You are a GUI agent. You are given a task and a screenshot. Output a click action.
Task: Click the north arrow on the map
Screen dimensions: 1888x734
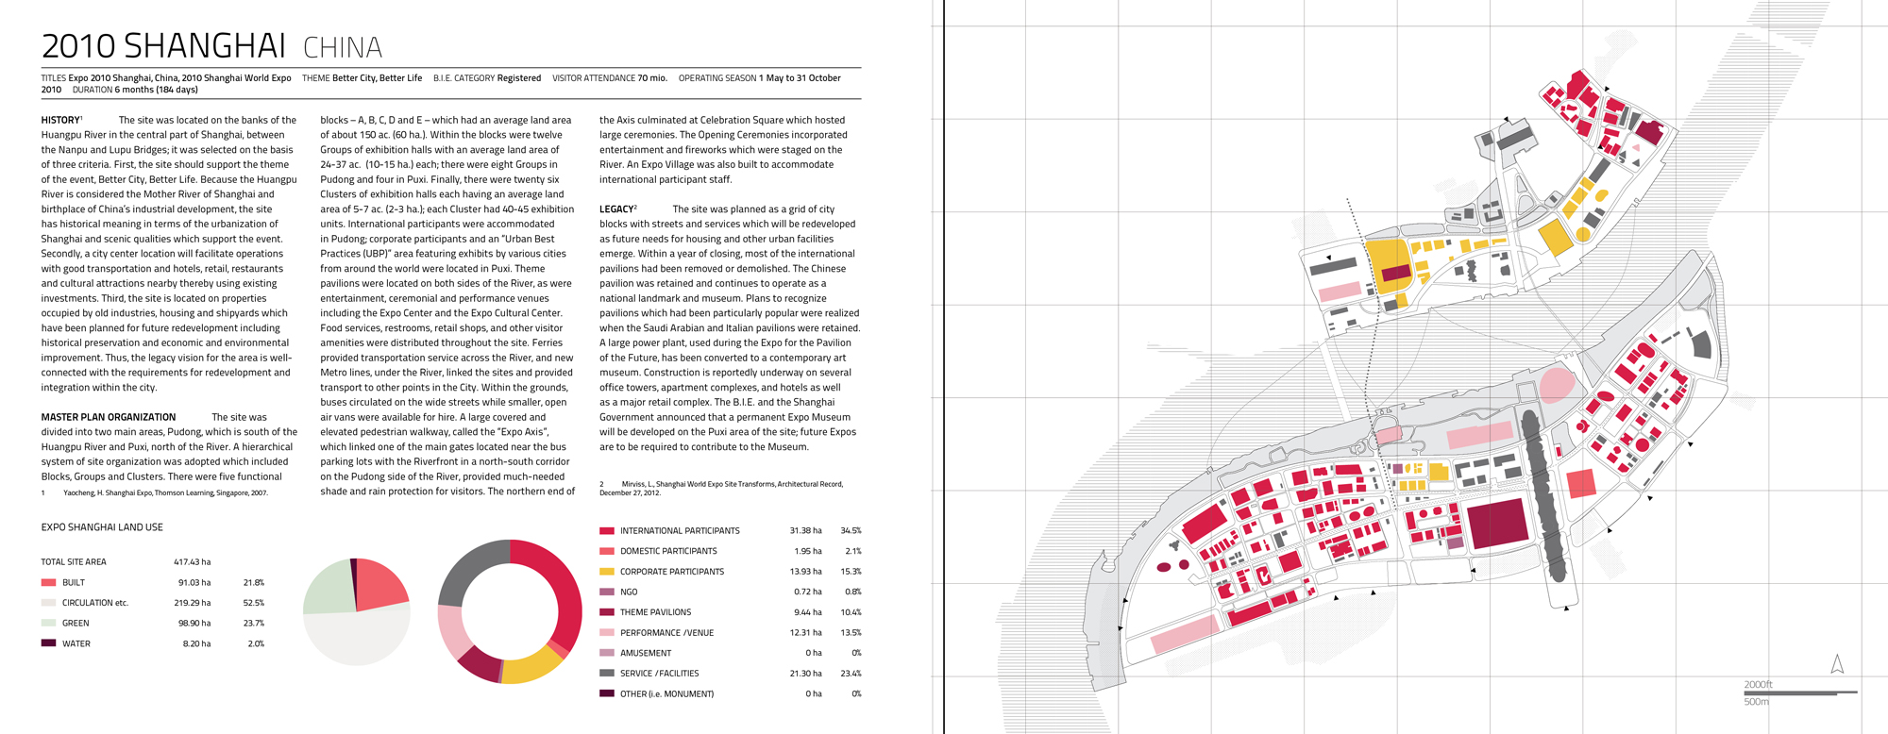(1837, 664)
